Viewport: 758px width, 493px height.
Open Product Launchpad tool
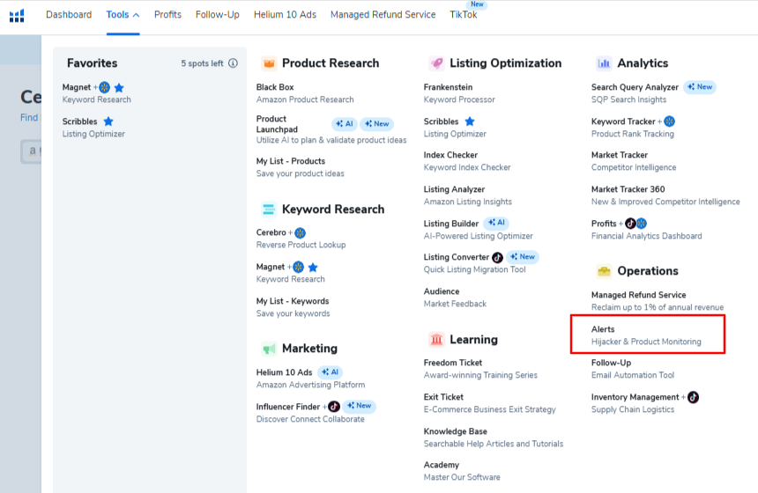pos(277,124)
